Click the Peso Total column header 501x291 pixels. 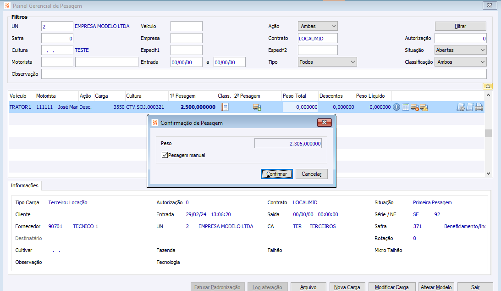pos(300,96)
